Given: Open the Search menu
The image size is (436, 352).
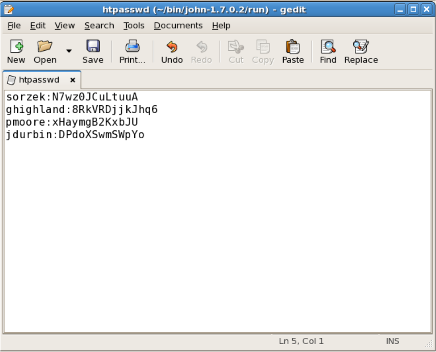Looking at the screenshot, I should [99, 26].
